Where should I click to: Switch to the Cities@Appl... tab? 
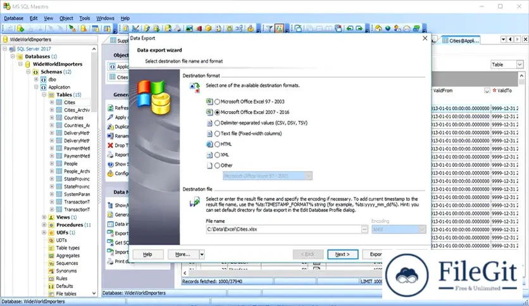coord(461,40)
